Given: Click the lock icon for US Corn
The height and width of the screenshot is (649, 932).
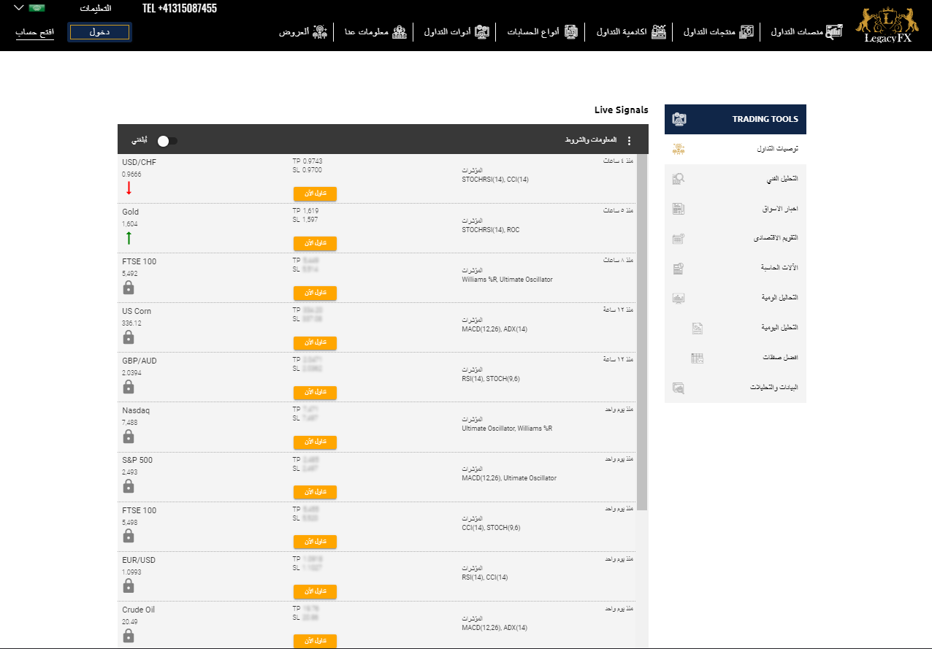Looking at the screenshot, I should click(129, 337).
